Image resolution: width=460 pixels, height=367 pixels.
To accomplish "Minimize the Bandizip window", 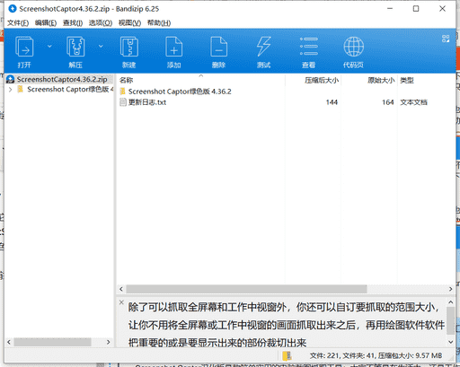I will point(390,9).
